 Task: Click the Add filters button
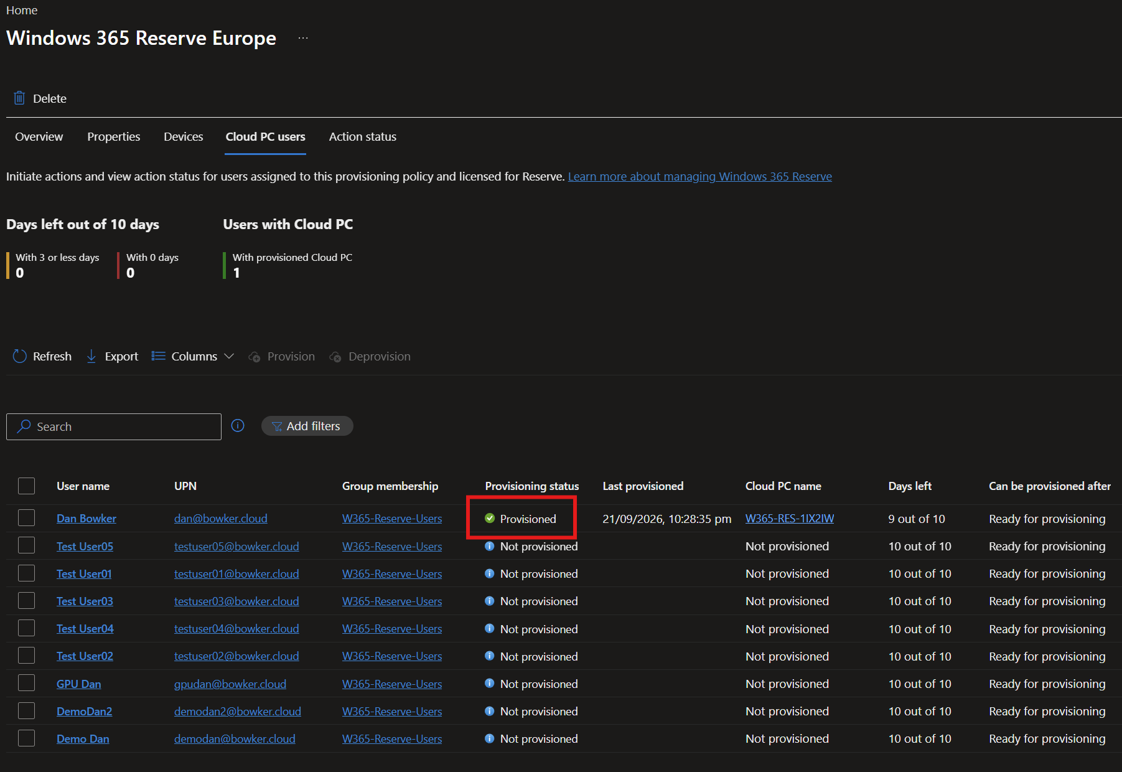307,426
